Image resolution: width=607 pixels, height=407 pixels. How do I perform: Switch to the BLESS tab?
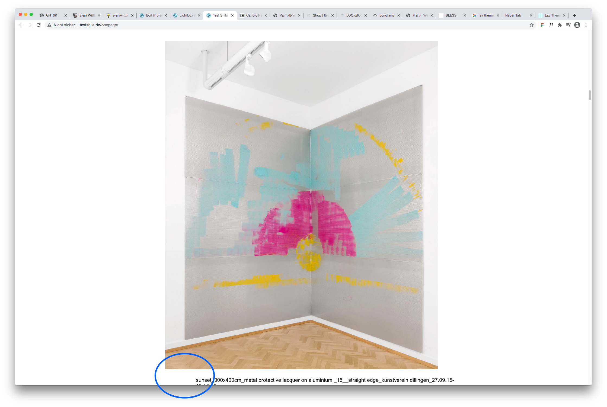coord(451,15)
